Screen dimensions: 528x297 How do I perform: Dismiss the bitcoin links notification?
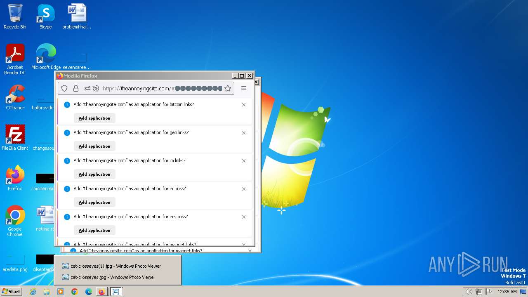[244, 105]
